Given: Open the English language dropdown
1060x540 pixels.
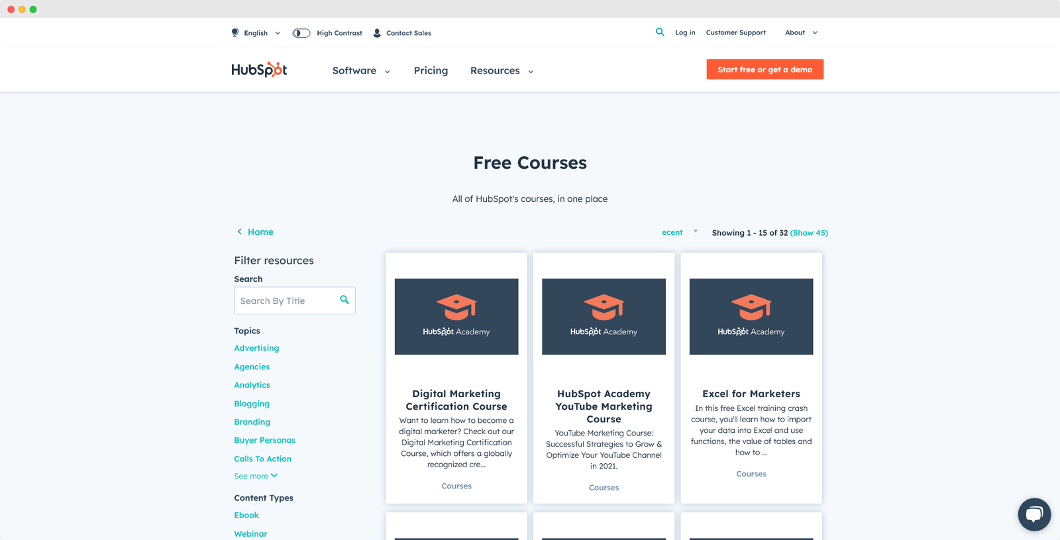Looking at the screenshot, I should coord(262,33).
